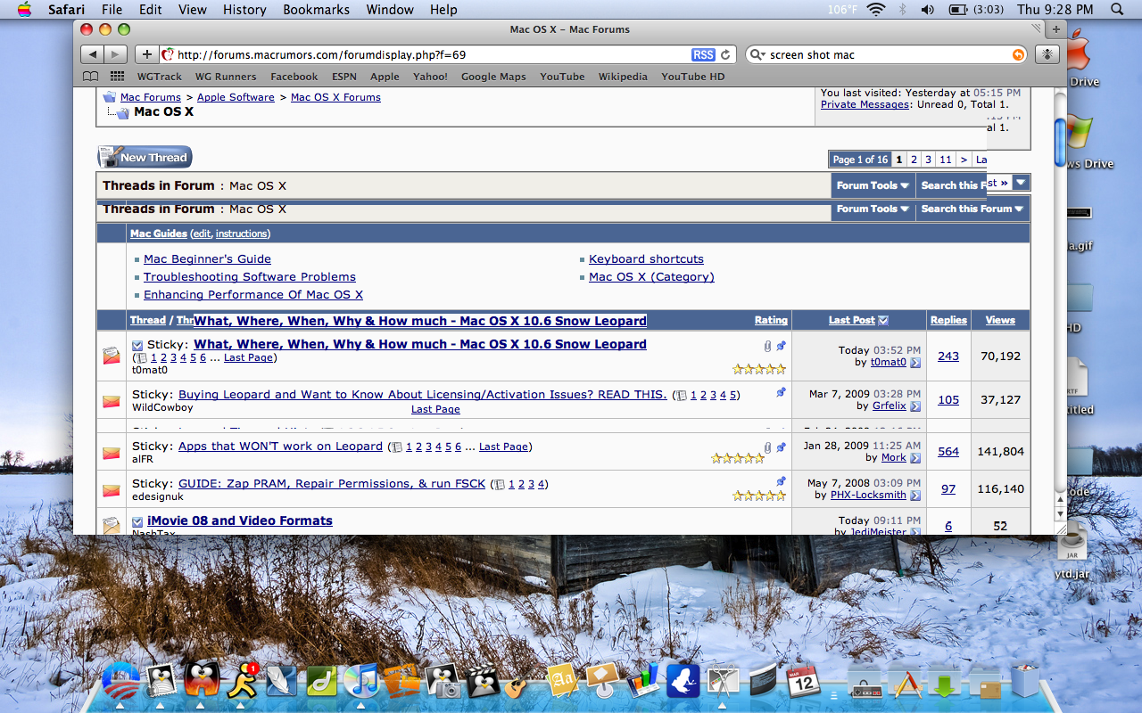The width and height of the screenshot is (1142, 713).
Task: Add bookmark with the plus button
Action: pos(147,54)
